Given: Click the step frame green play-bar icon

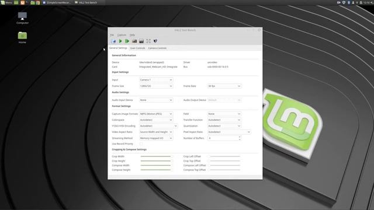Looking at the screenshot, I should coord(127,41).
